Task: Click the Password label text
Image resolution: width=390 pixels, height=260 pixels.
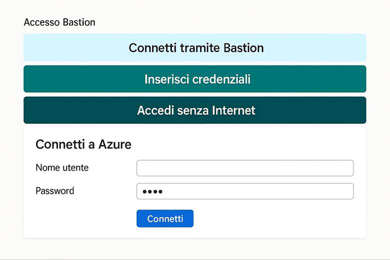Action: [55, 191]
